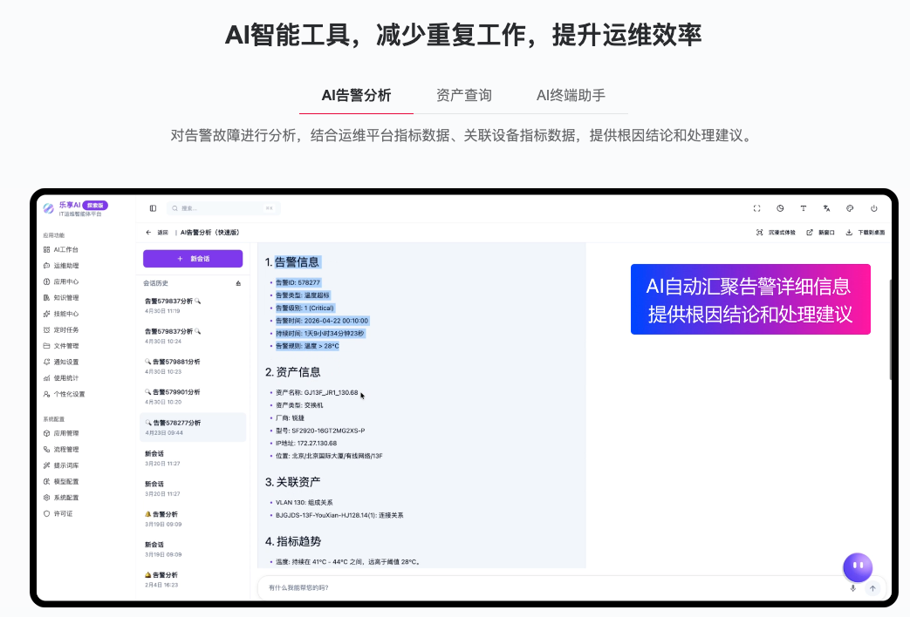Open 新会话 from 3月20日 first entry
The height and width of the screenshot is (617, 910).
[193, 458]
